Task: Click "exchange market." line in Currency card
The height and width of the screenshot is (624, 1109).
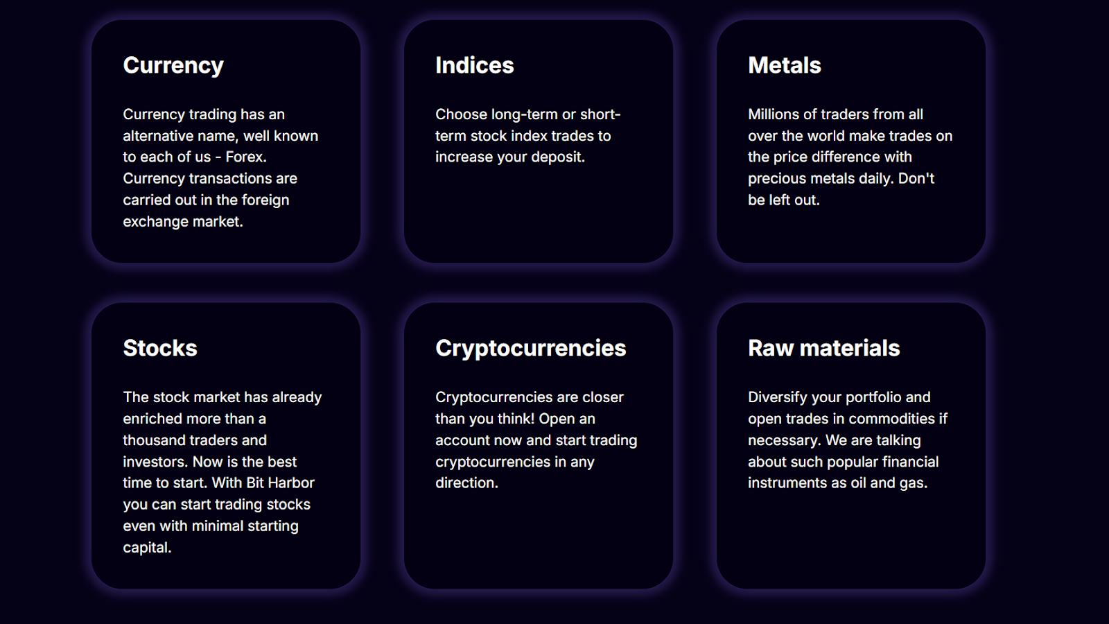Action: tap(183, 222)
